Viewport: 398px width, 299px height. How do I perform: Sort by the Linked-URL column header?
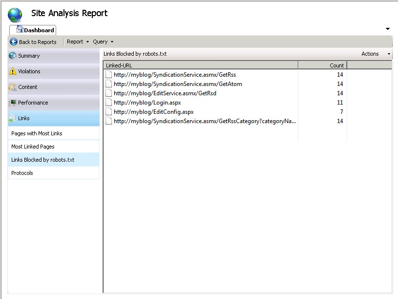pos(201,65)
